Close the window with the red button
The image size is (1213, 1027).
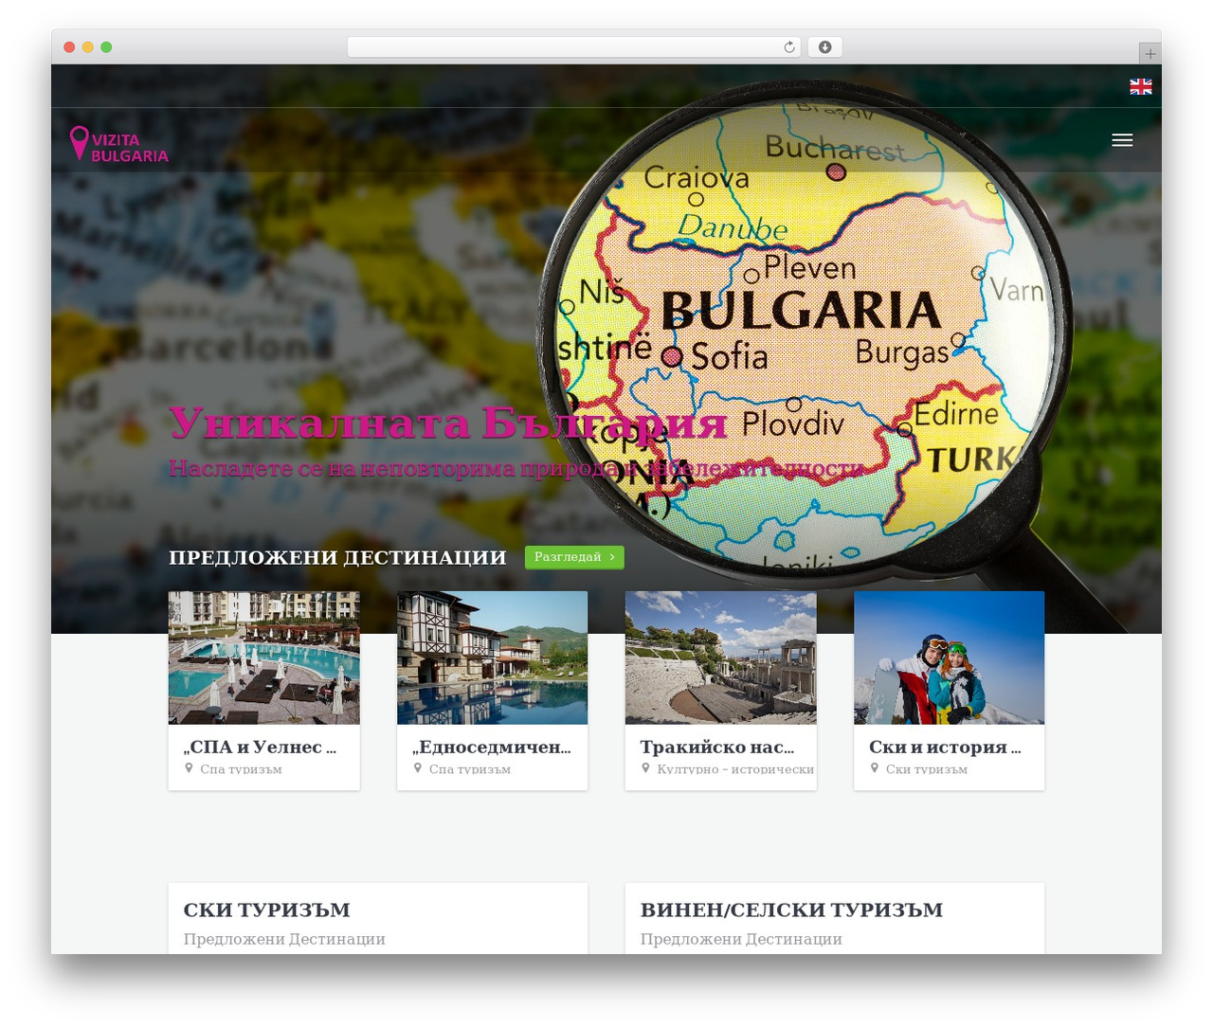[x=69, y=47]
